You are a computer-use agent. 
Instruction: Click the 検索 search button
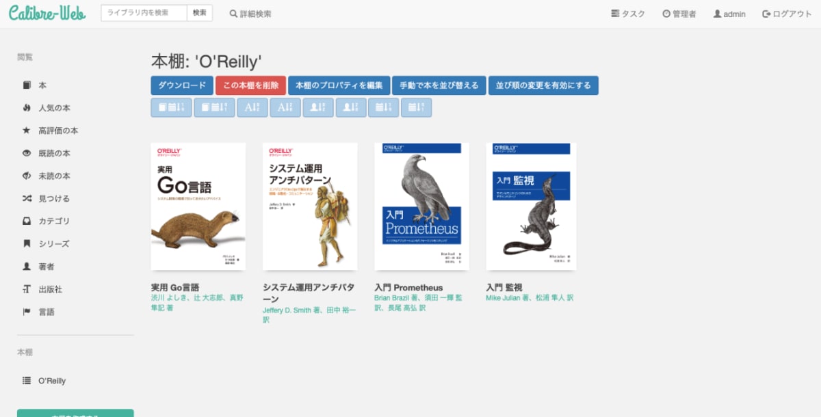(200, 13)
